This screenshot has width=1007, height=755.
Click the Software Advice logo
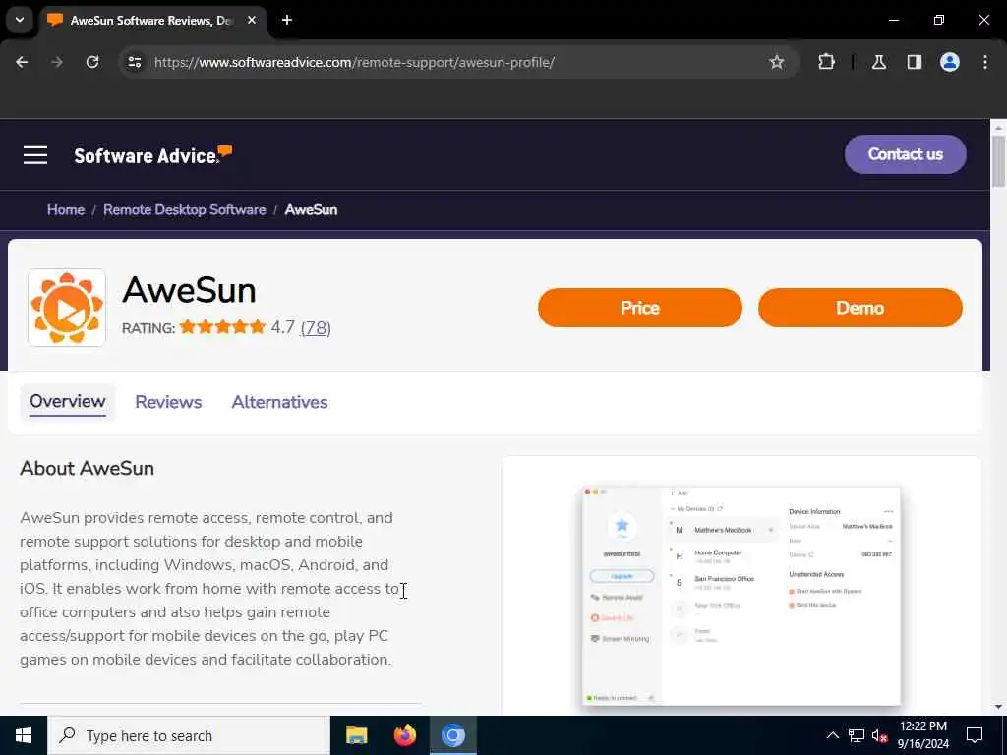[152, 154]
